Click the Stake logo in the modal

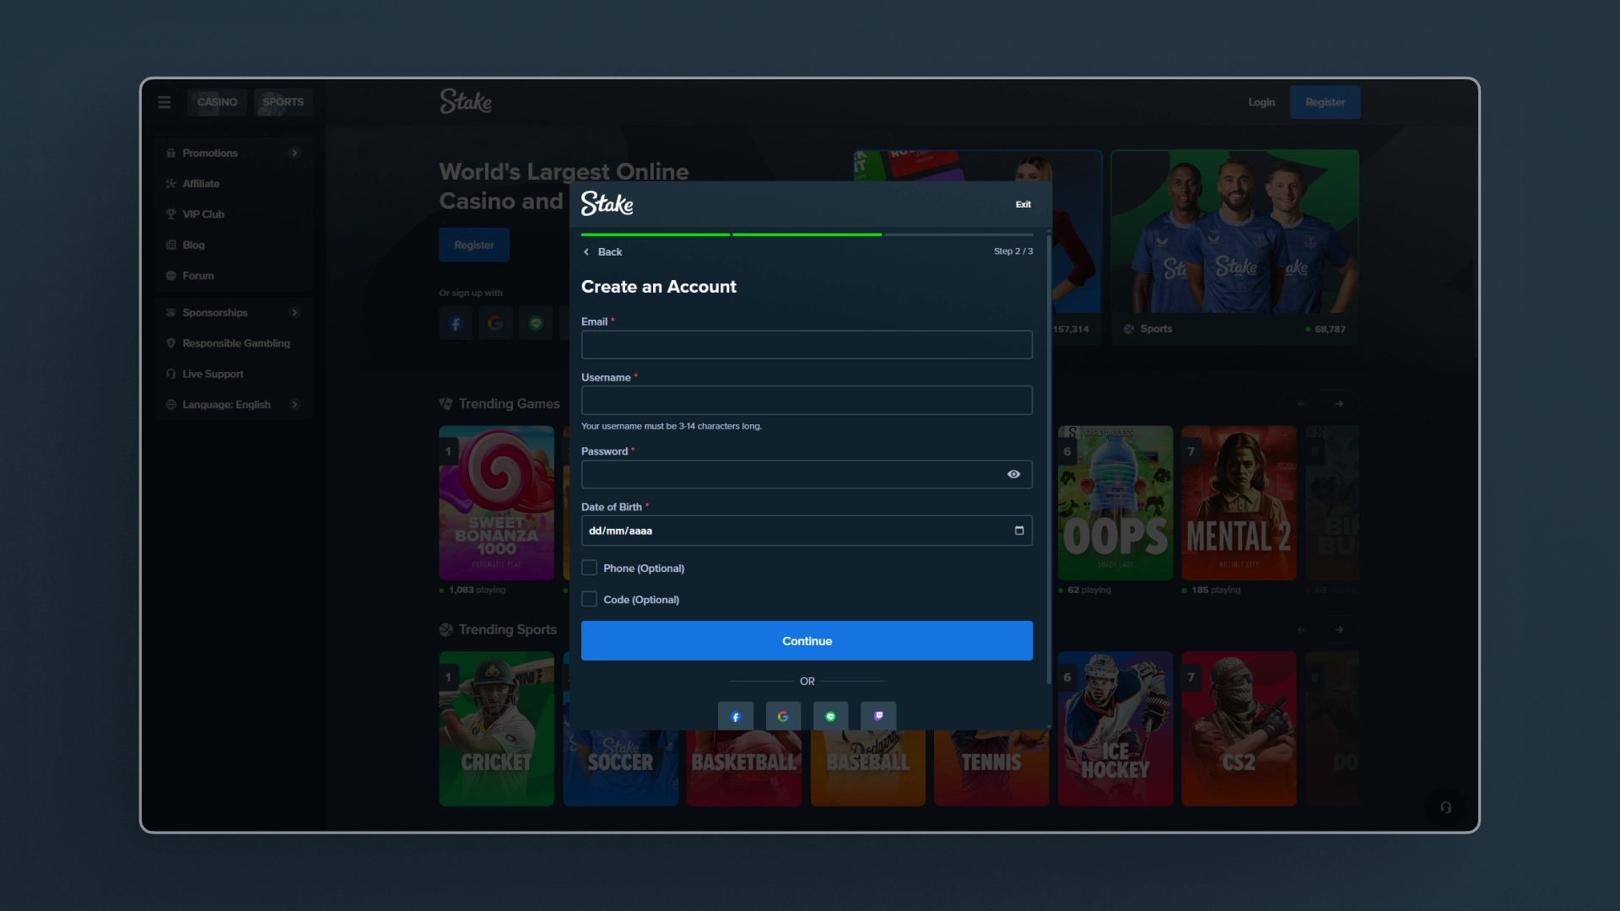(x=607, y=203)
